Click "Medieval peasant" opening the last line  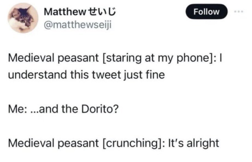[53, 143]
